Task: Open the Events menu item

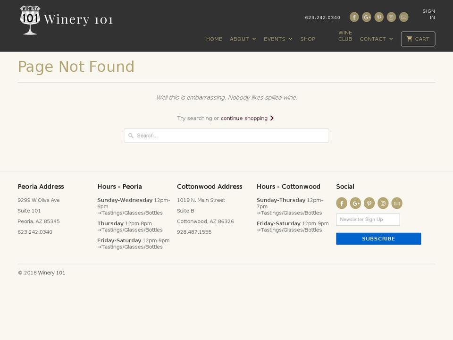Action: point(275,39)
